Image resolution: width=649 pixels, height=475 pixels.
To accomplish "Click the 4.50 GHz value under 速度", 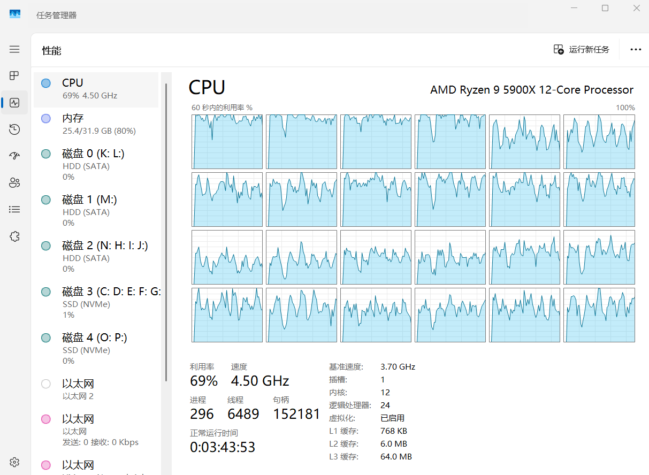I will point(260,381).
